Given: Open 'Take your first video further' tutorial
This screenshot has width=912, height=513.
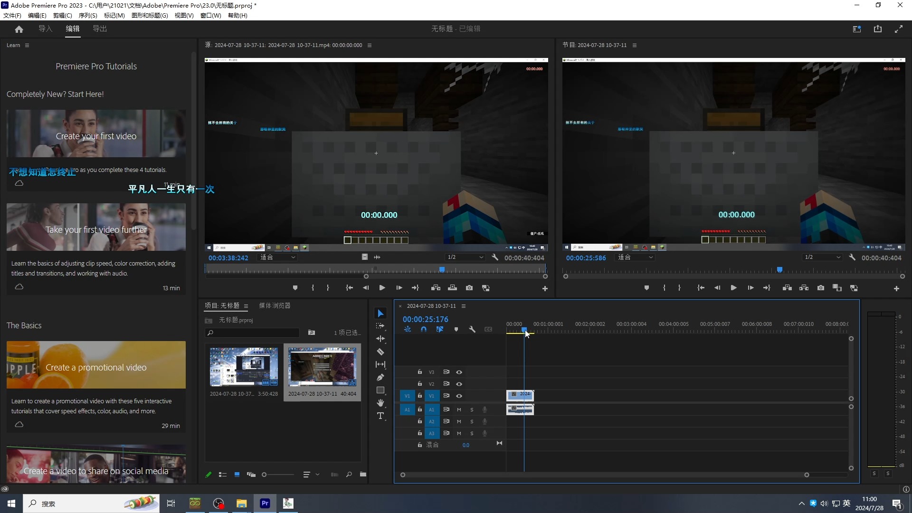Looking at the screenshot, I should pos(96,227).
